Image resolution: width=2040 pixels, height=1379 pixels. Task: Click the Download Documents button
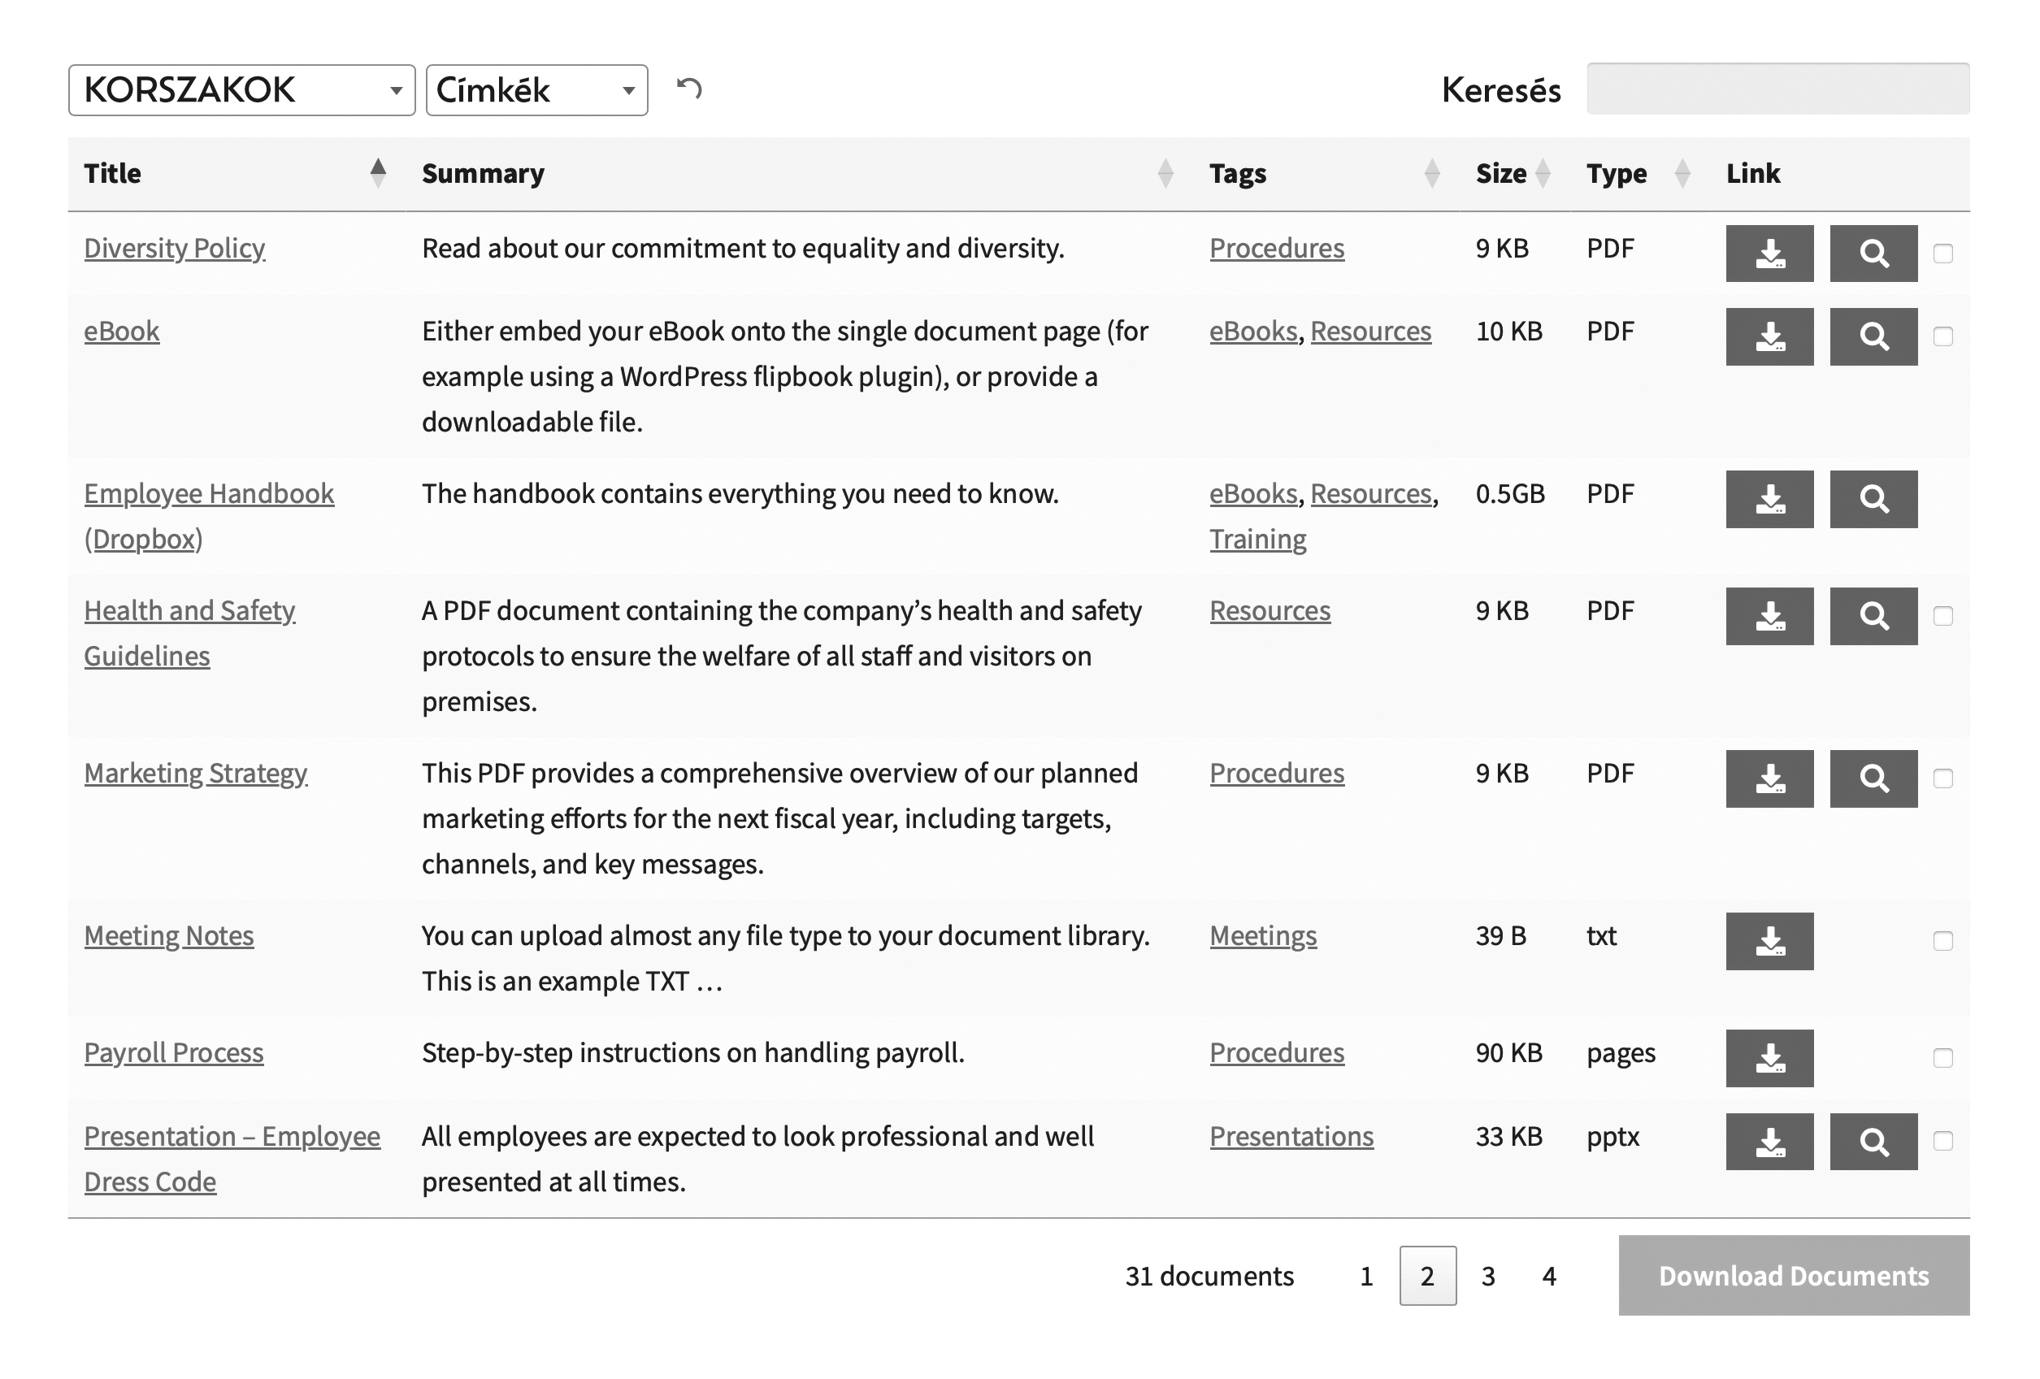pos(1794,1274)
